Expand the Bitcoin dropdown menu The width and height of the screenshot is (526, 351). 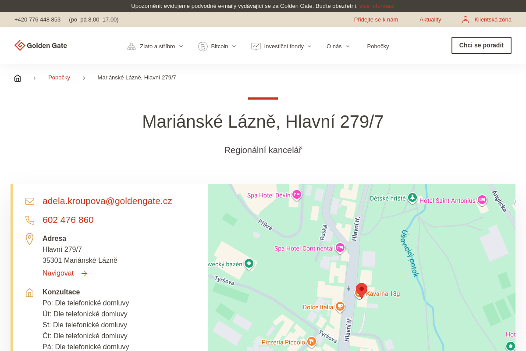tap(217, 47)
